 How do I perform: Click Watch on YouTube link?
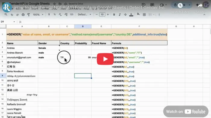[186, 112]
